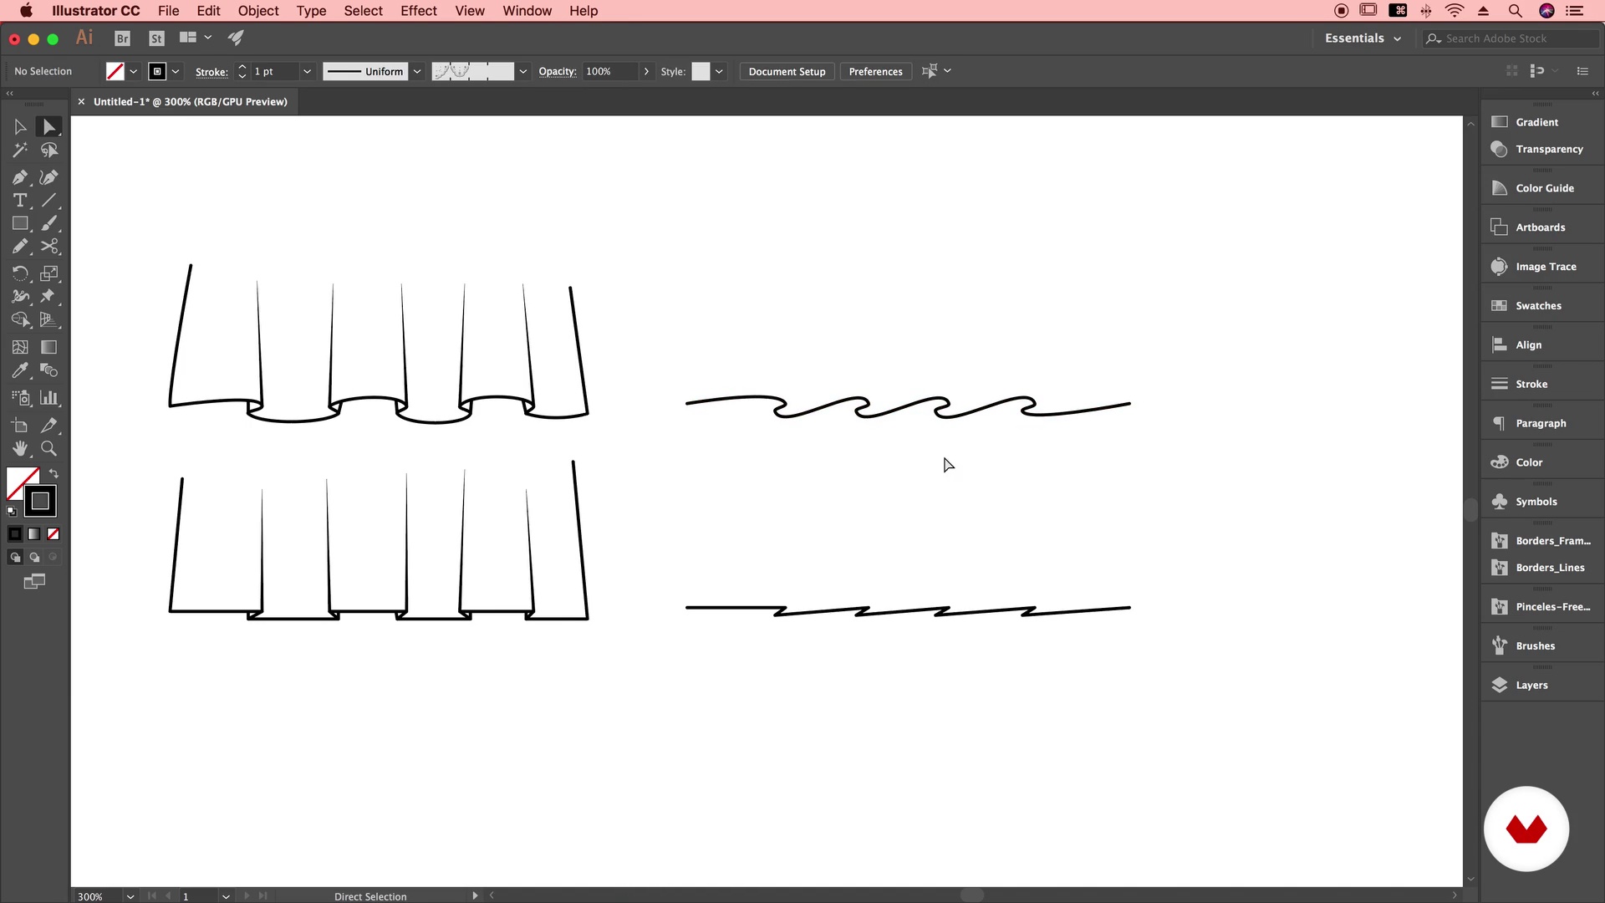Set paint mode to Color
This screenshot has height=903, width=1605.
[x=15, y=534]
